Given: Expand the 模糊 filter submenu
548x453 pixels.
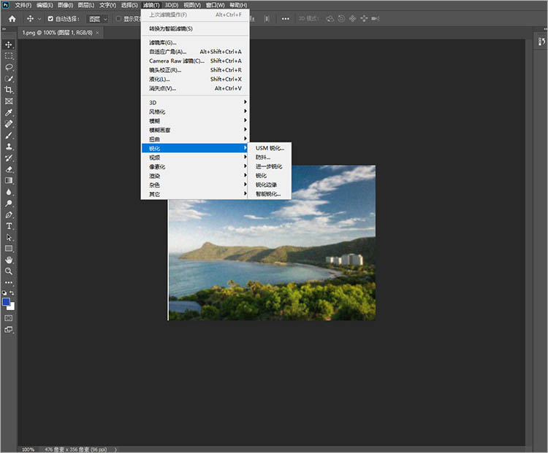Looking at the screenshot, I should pyautogui.click(x=195, y=121).
